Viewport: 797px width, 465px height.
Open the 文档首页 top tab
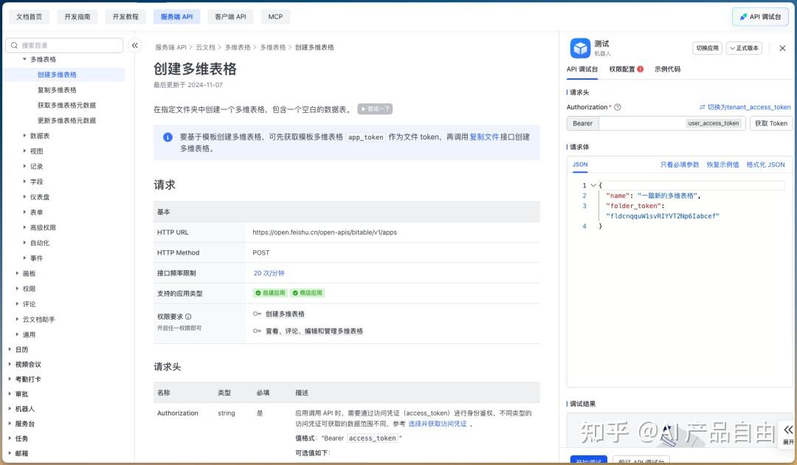[x=29, y=17]
